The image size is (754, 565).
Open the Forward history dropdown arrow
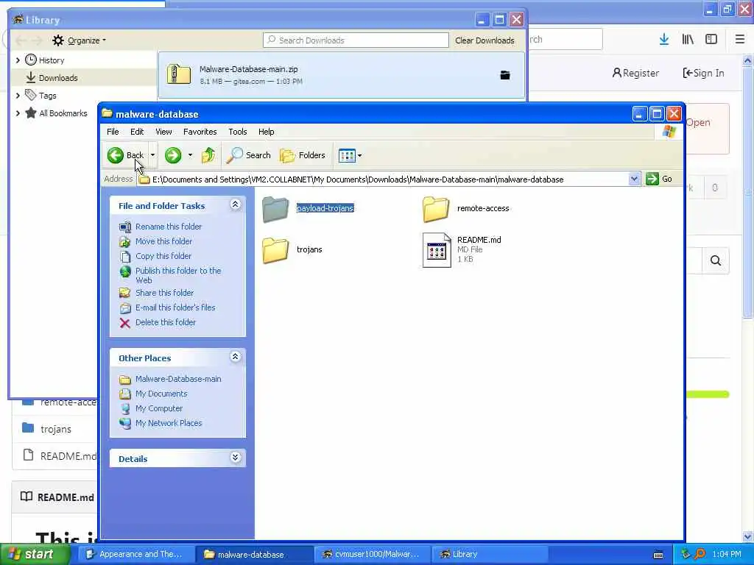190,155
